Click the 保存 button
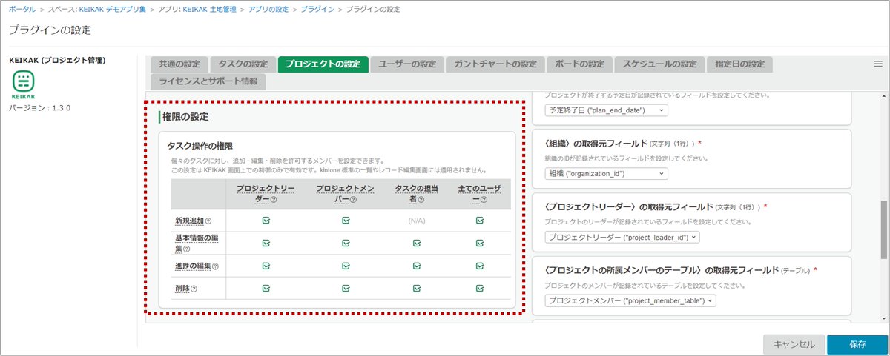The width and height of the screenshot is (890, 356). coord(858,344)
